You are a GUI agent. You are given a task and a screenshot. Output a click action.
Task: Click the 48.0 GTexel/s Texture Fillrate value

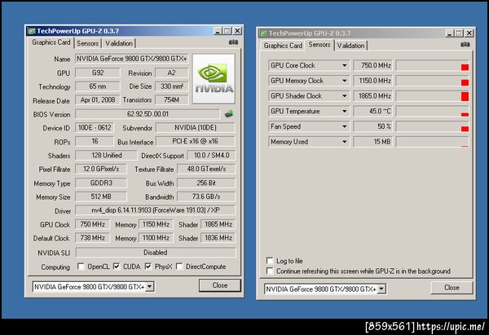(206, 169)
